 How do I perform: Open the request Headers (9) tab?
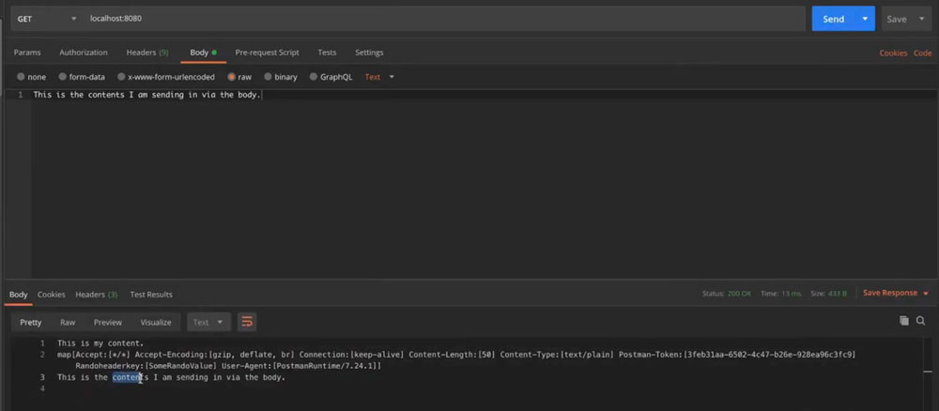(147, 53)
